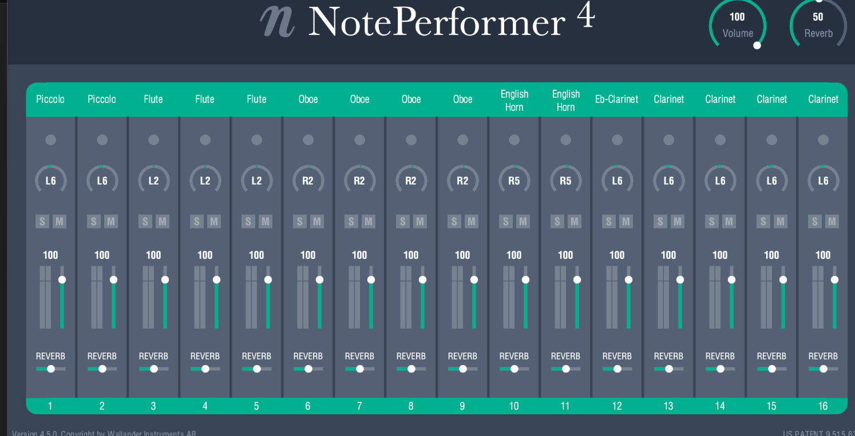Click the Eb-Clarinet channel label
Screen dimensions: 855x436
[617, 99]
